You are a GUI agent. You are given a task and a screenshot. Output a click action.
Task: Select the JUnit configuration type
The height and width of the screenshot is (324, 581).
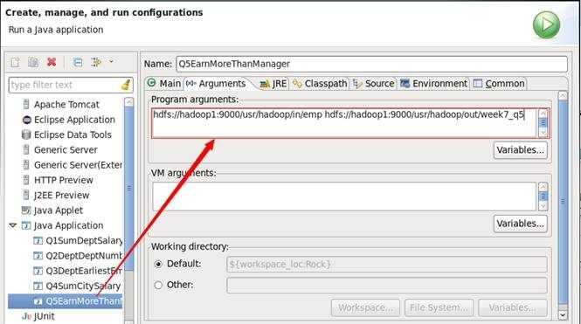[x=44, y=316]
